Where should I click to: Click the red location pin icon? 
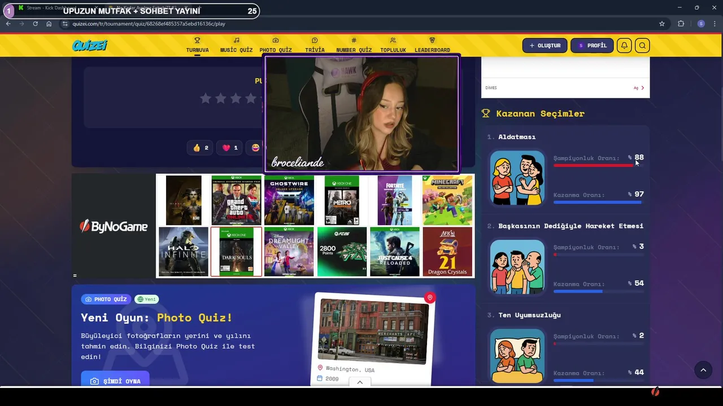[x=430, y=298]
